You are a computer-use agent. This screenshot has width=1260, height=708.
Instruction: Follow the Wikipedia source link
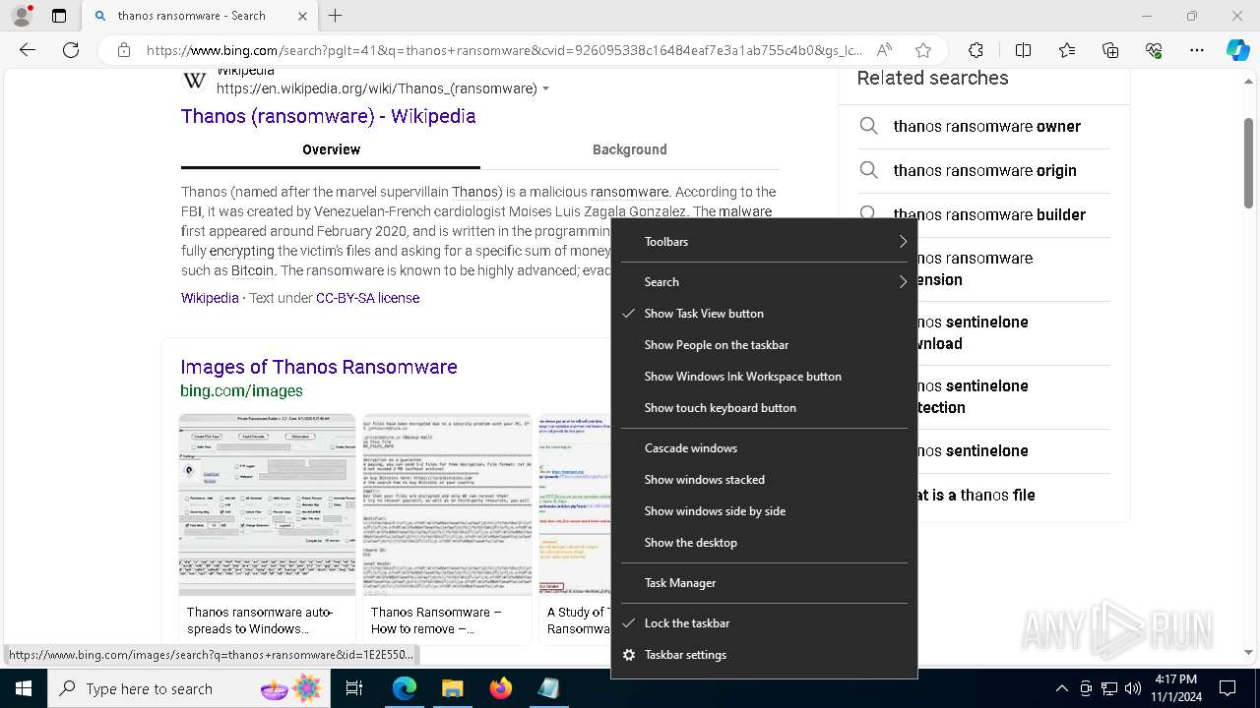210,298
